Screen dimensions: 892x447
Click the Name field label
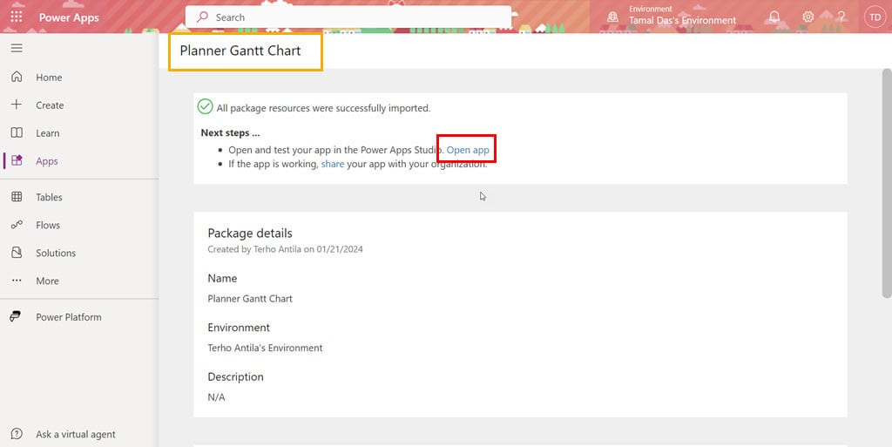tap(222, 278)
